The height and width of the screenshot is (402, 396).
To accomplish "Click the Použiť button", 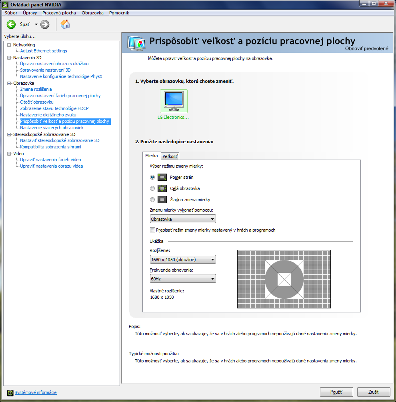I will click(x=336, y=392).
